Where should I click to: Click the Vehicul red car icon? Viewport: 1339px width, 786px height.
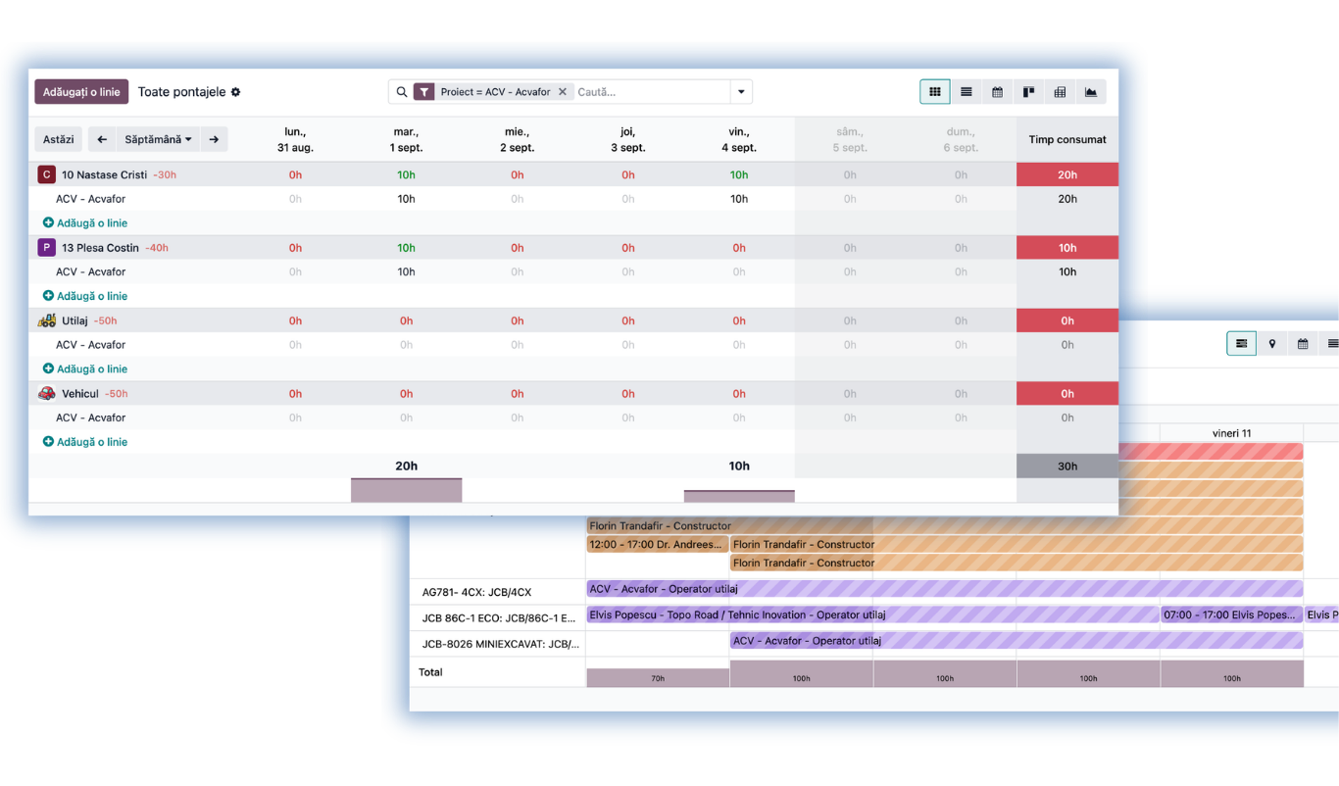pos(46,394)
